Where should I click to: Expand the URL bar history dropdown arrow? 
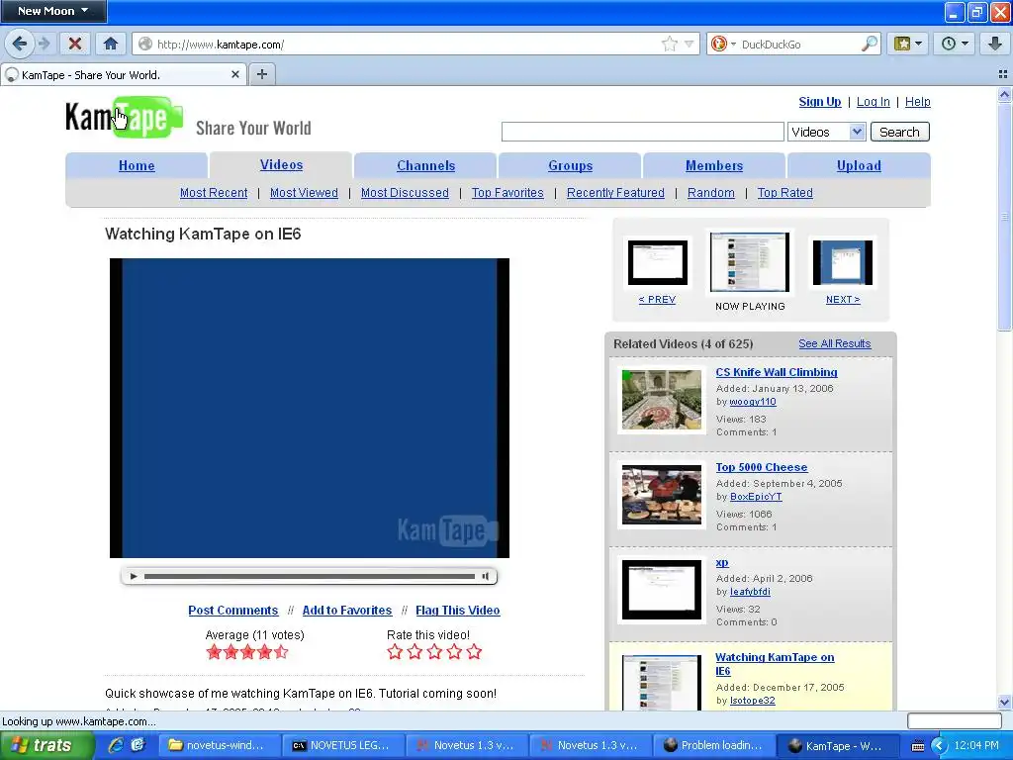(689, 44)
